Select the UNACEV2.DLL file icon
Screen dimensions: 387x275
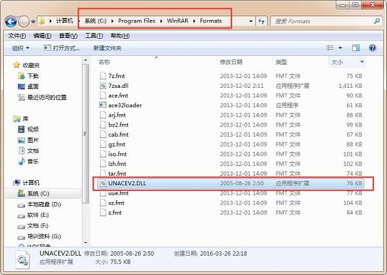pyautogui.click(x=103, y=183)
